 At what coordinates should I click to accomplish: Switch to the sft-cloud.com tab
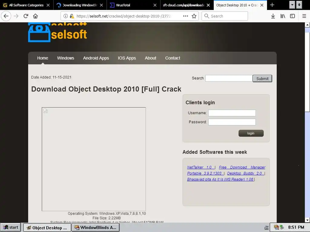[184, 5]
